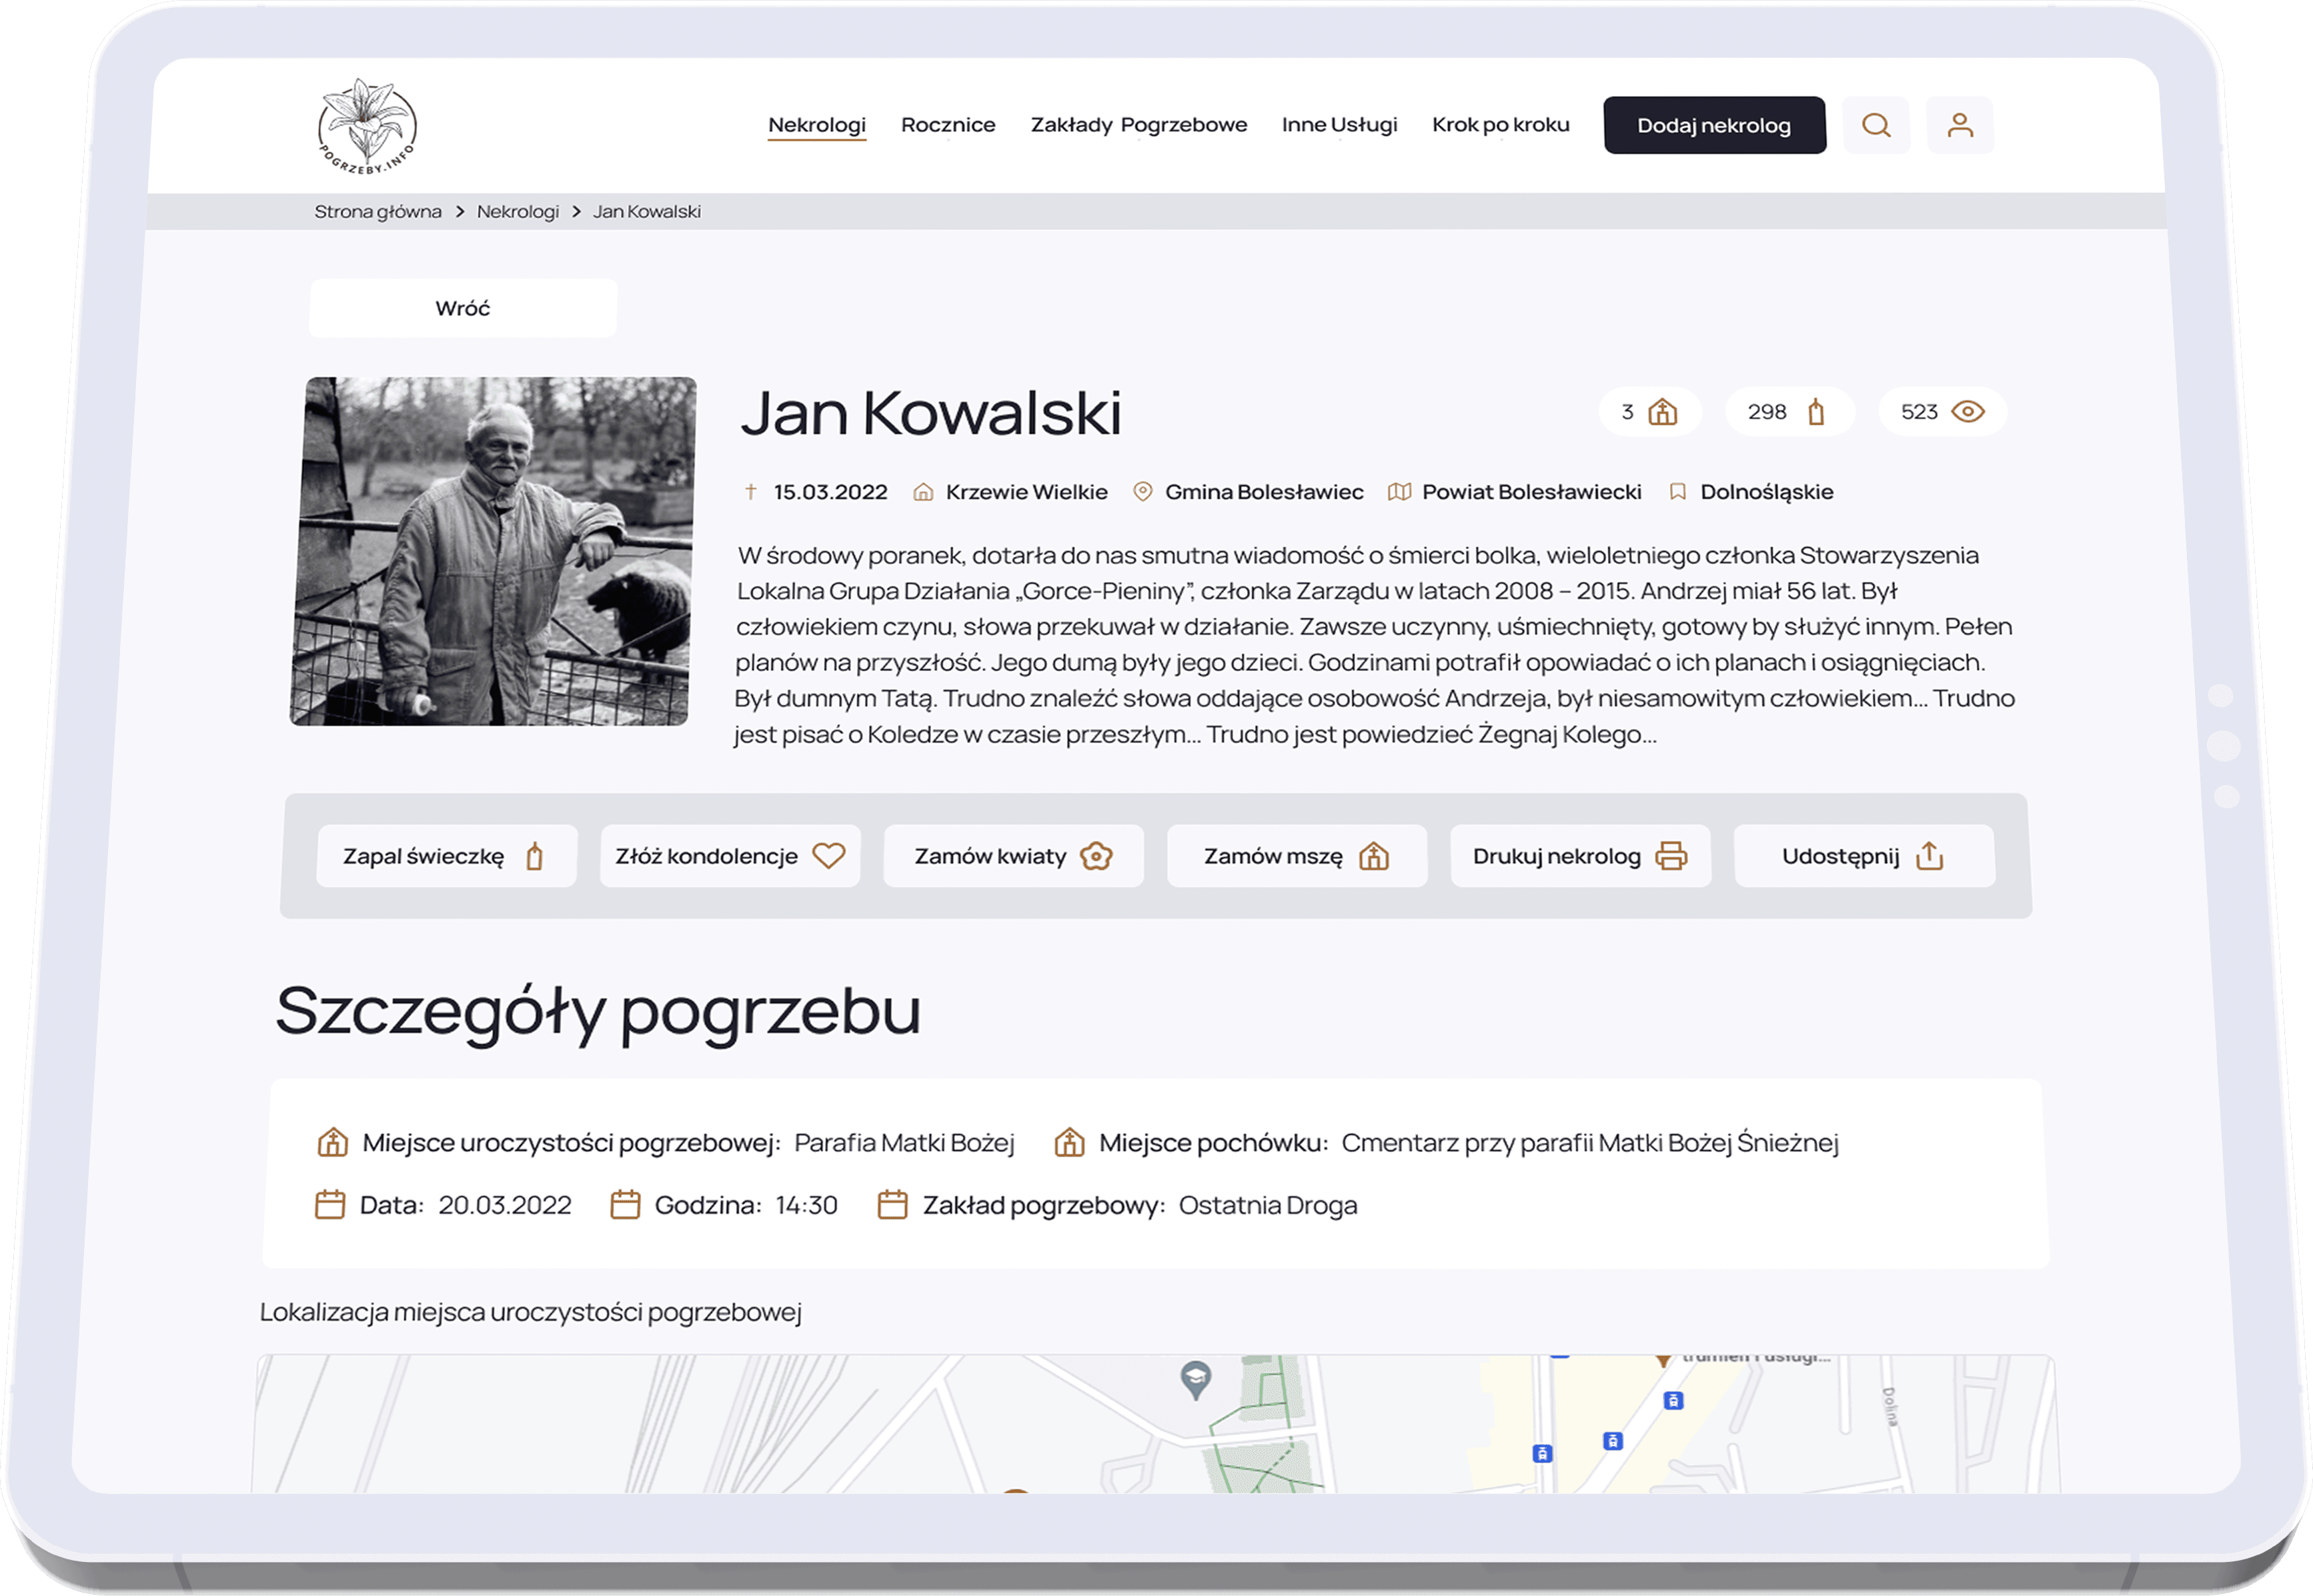The width and height of the screenshot is (2313, 1596).
Task: Click the eye views counter showing 523
Action: point(1942,412)
